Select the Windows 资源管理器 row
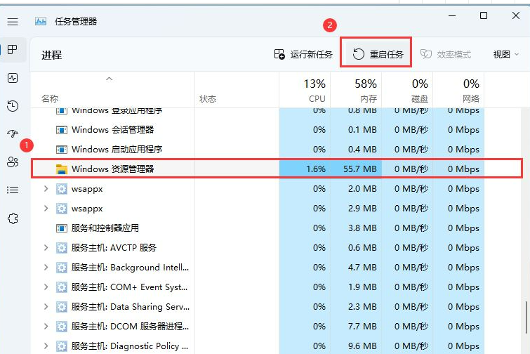 coord(277,169)
